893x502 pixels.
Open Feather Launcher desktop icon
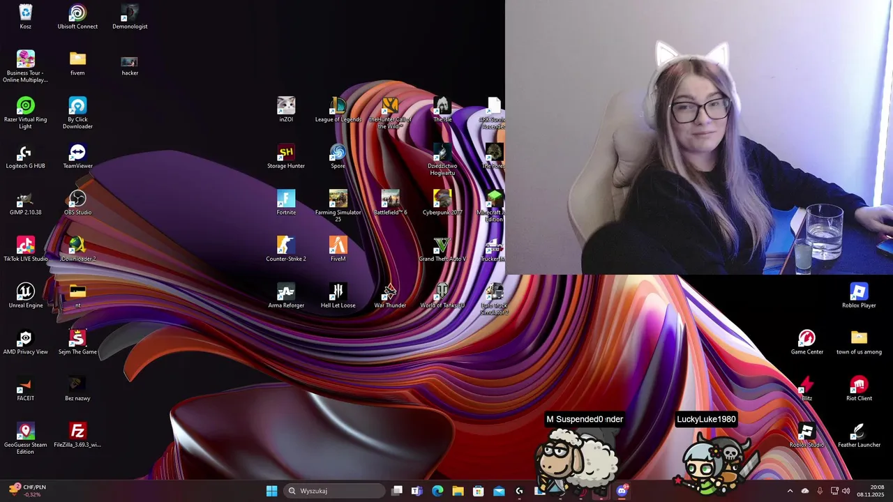[x=859, y=435]
